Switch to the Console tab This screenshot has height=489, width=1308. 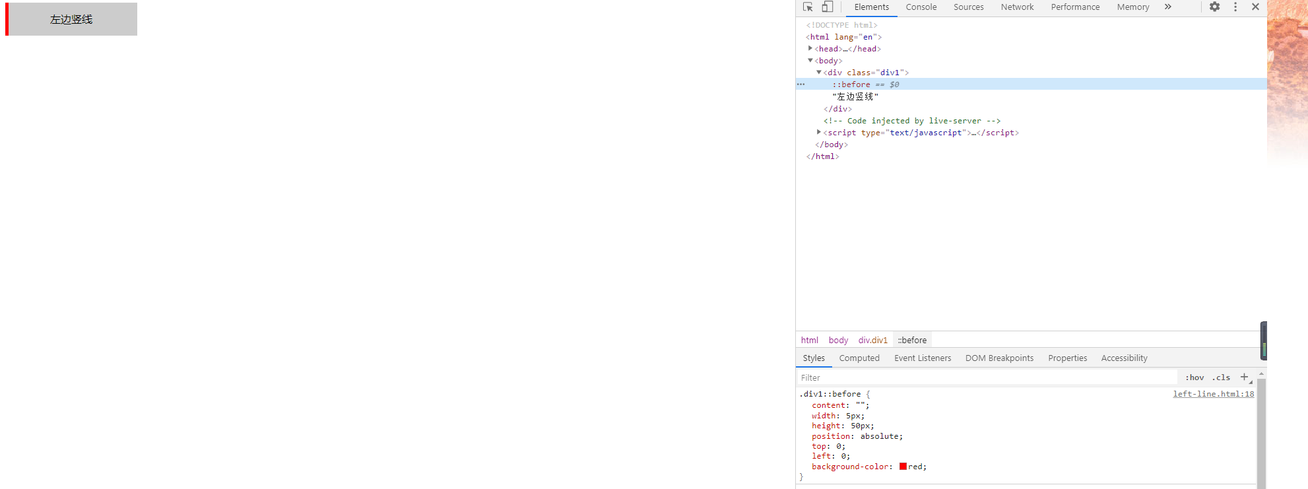click(921, 7)
